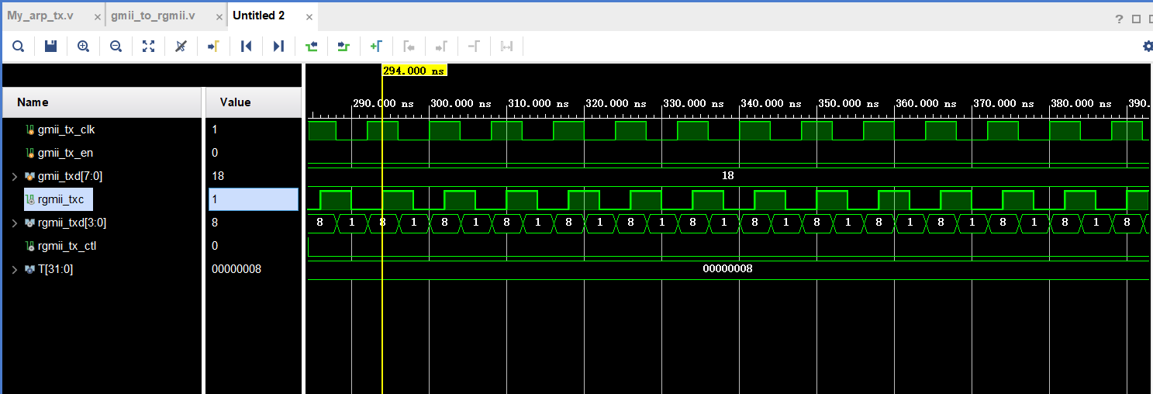Open the Search tool in waveform toolbar
Image resolution: width=1153 pixels, height=394 pixels.
[18, 47]
